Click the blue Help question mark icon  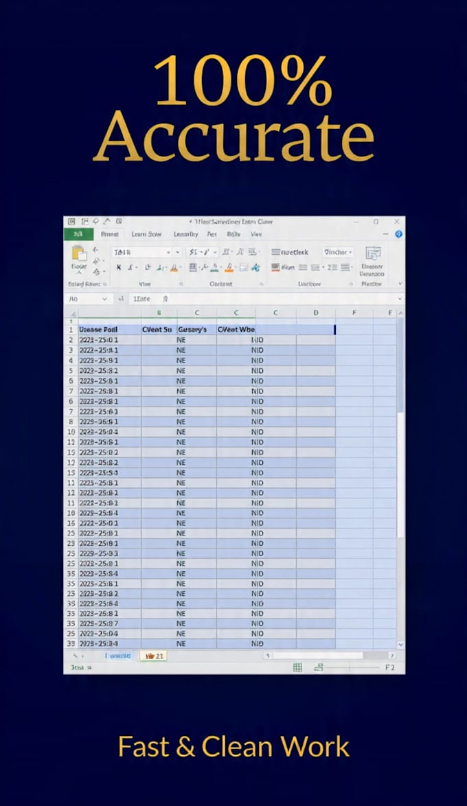click(x=398, y=234)
